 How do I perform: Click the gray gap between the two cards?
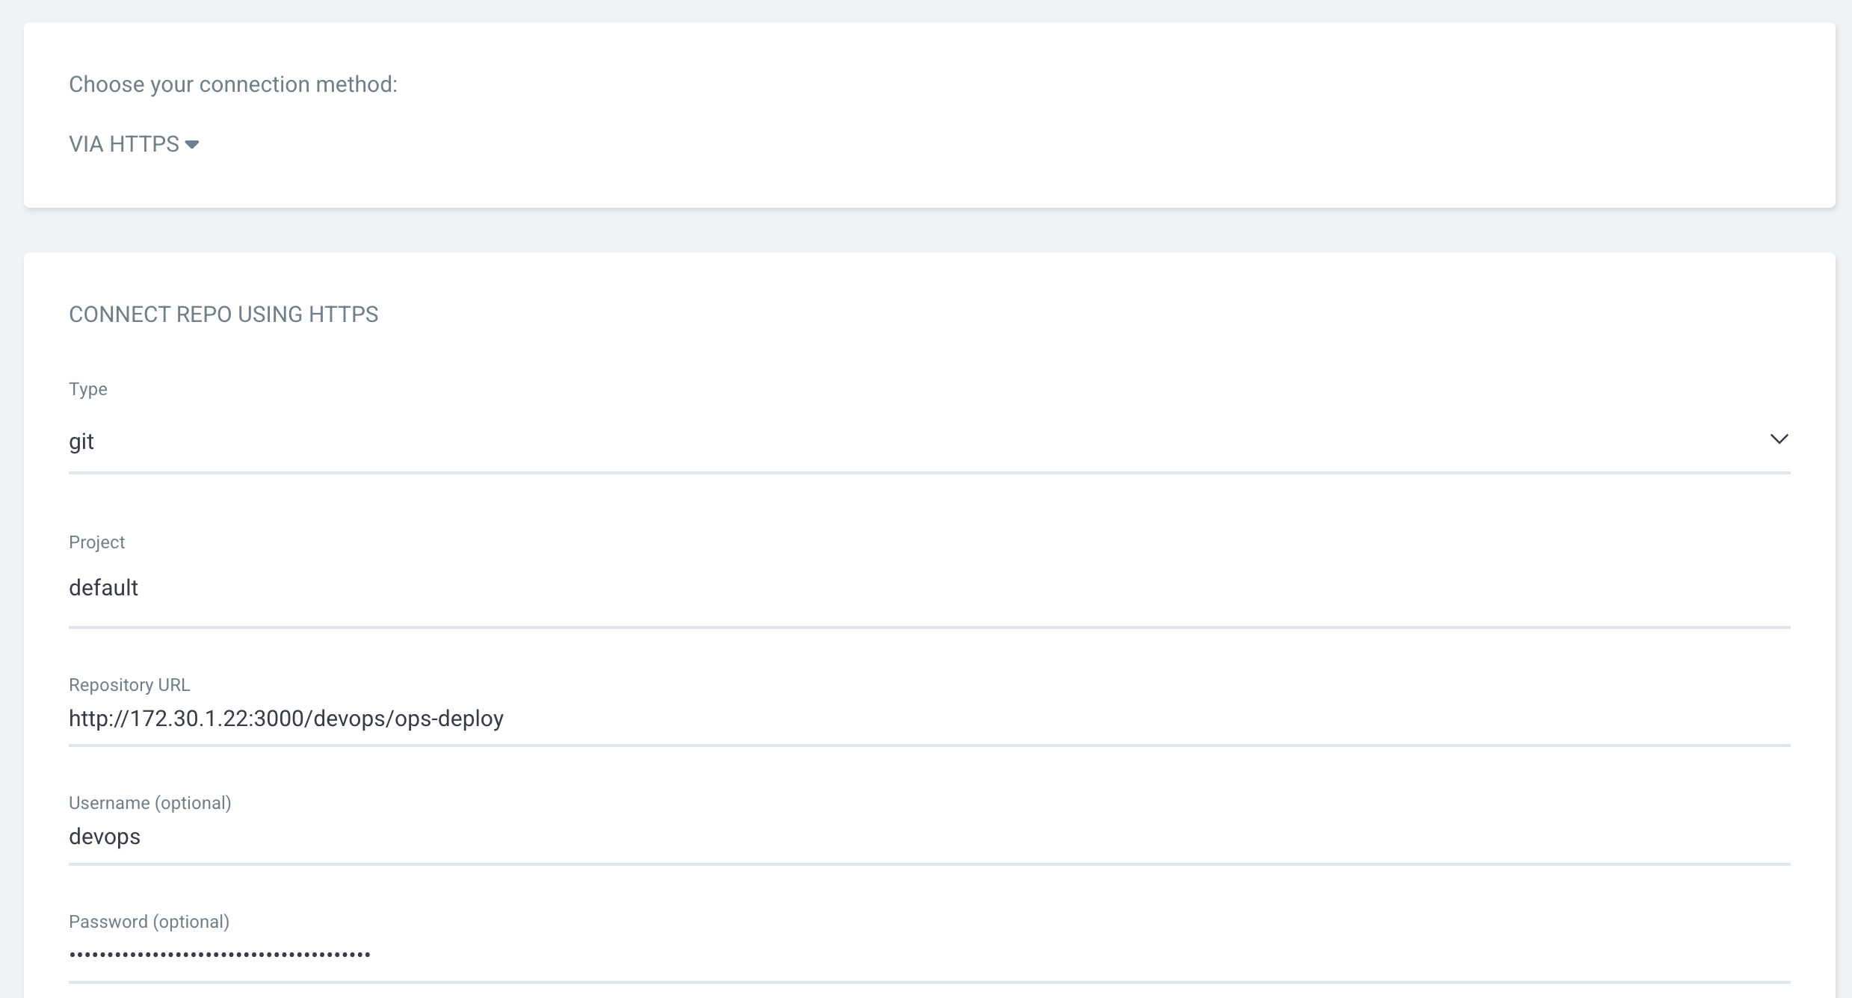(x=927, y=230)
